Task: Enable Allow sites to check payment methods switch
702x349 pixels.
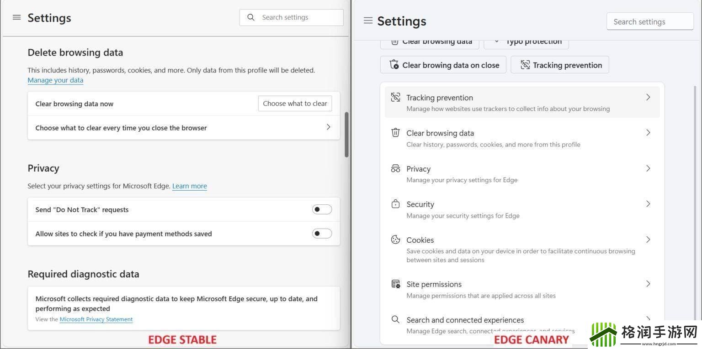Action: pyautogui.click(x=322, y=234)
